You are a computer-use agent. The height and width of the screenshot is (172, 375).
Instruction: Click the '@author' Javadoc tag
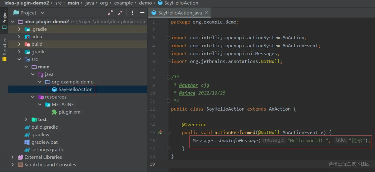(189, 85)
